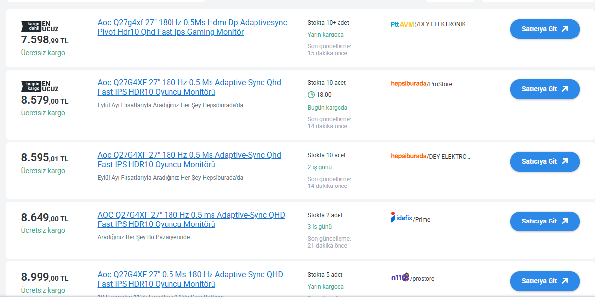Click the /prostore seller name next to n11
The width and height of the screenshot is (595, 297).
422,279
